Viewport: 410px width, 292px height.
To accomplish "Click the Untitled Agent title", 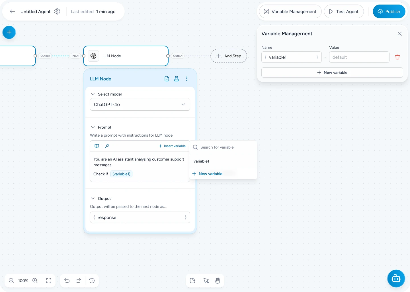I will pos(36,11).
